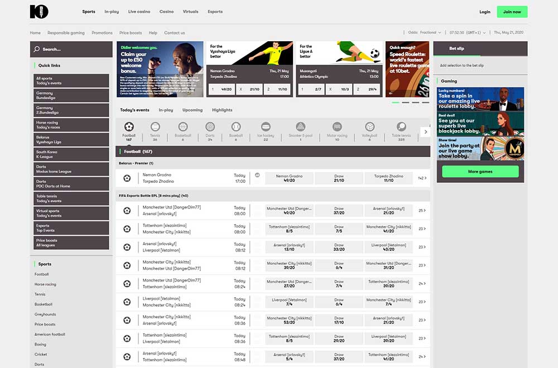Expand markets for Liverpool vs Manchester City
The image size is (558, 368).
pyautogui.click(x=422, y=302)
